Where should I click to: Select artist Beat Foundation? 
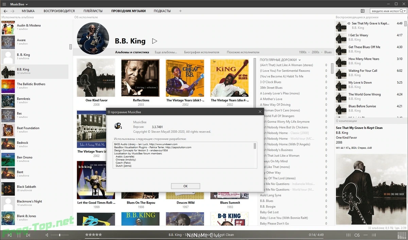coord(35,130)
